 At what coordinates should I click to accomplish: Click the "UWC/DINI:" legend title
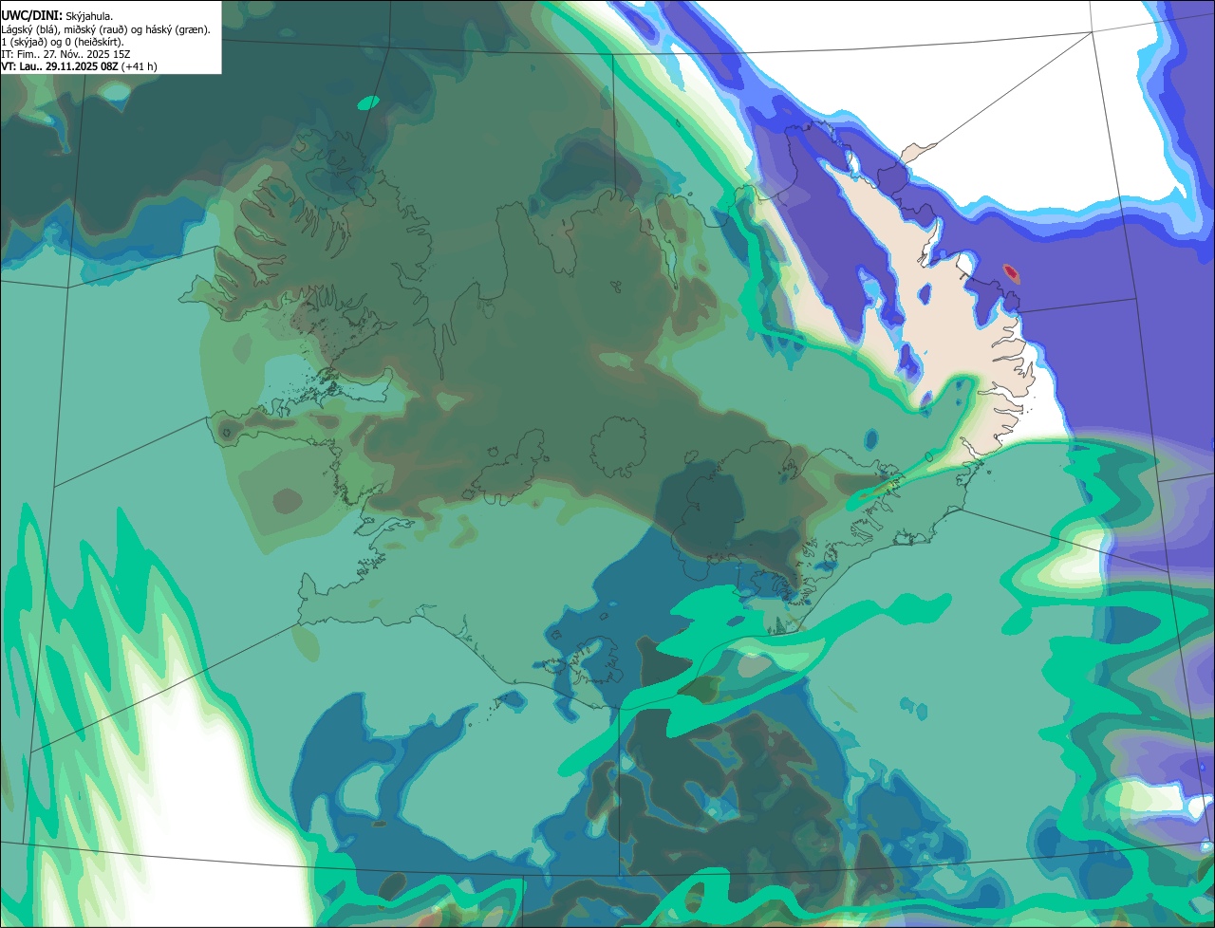coord(32,16)
